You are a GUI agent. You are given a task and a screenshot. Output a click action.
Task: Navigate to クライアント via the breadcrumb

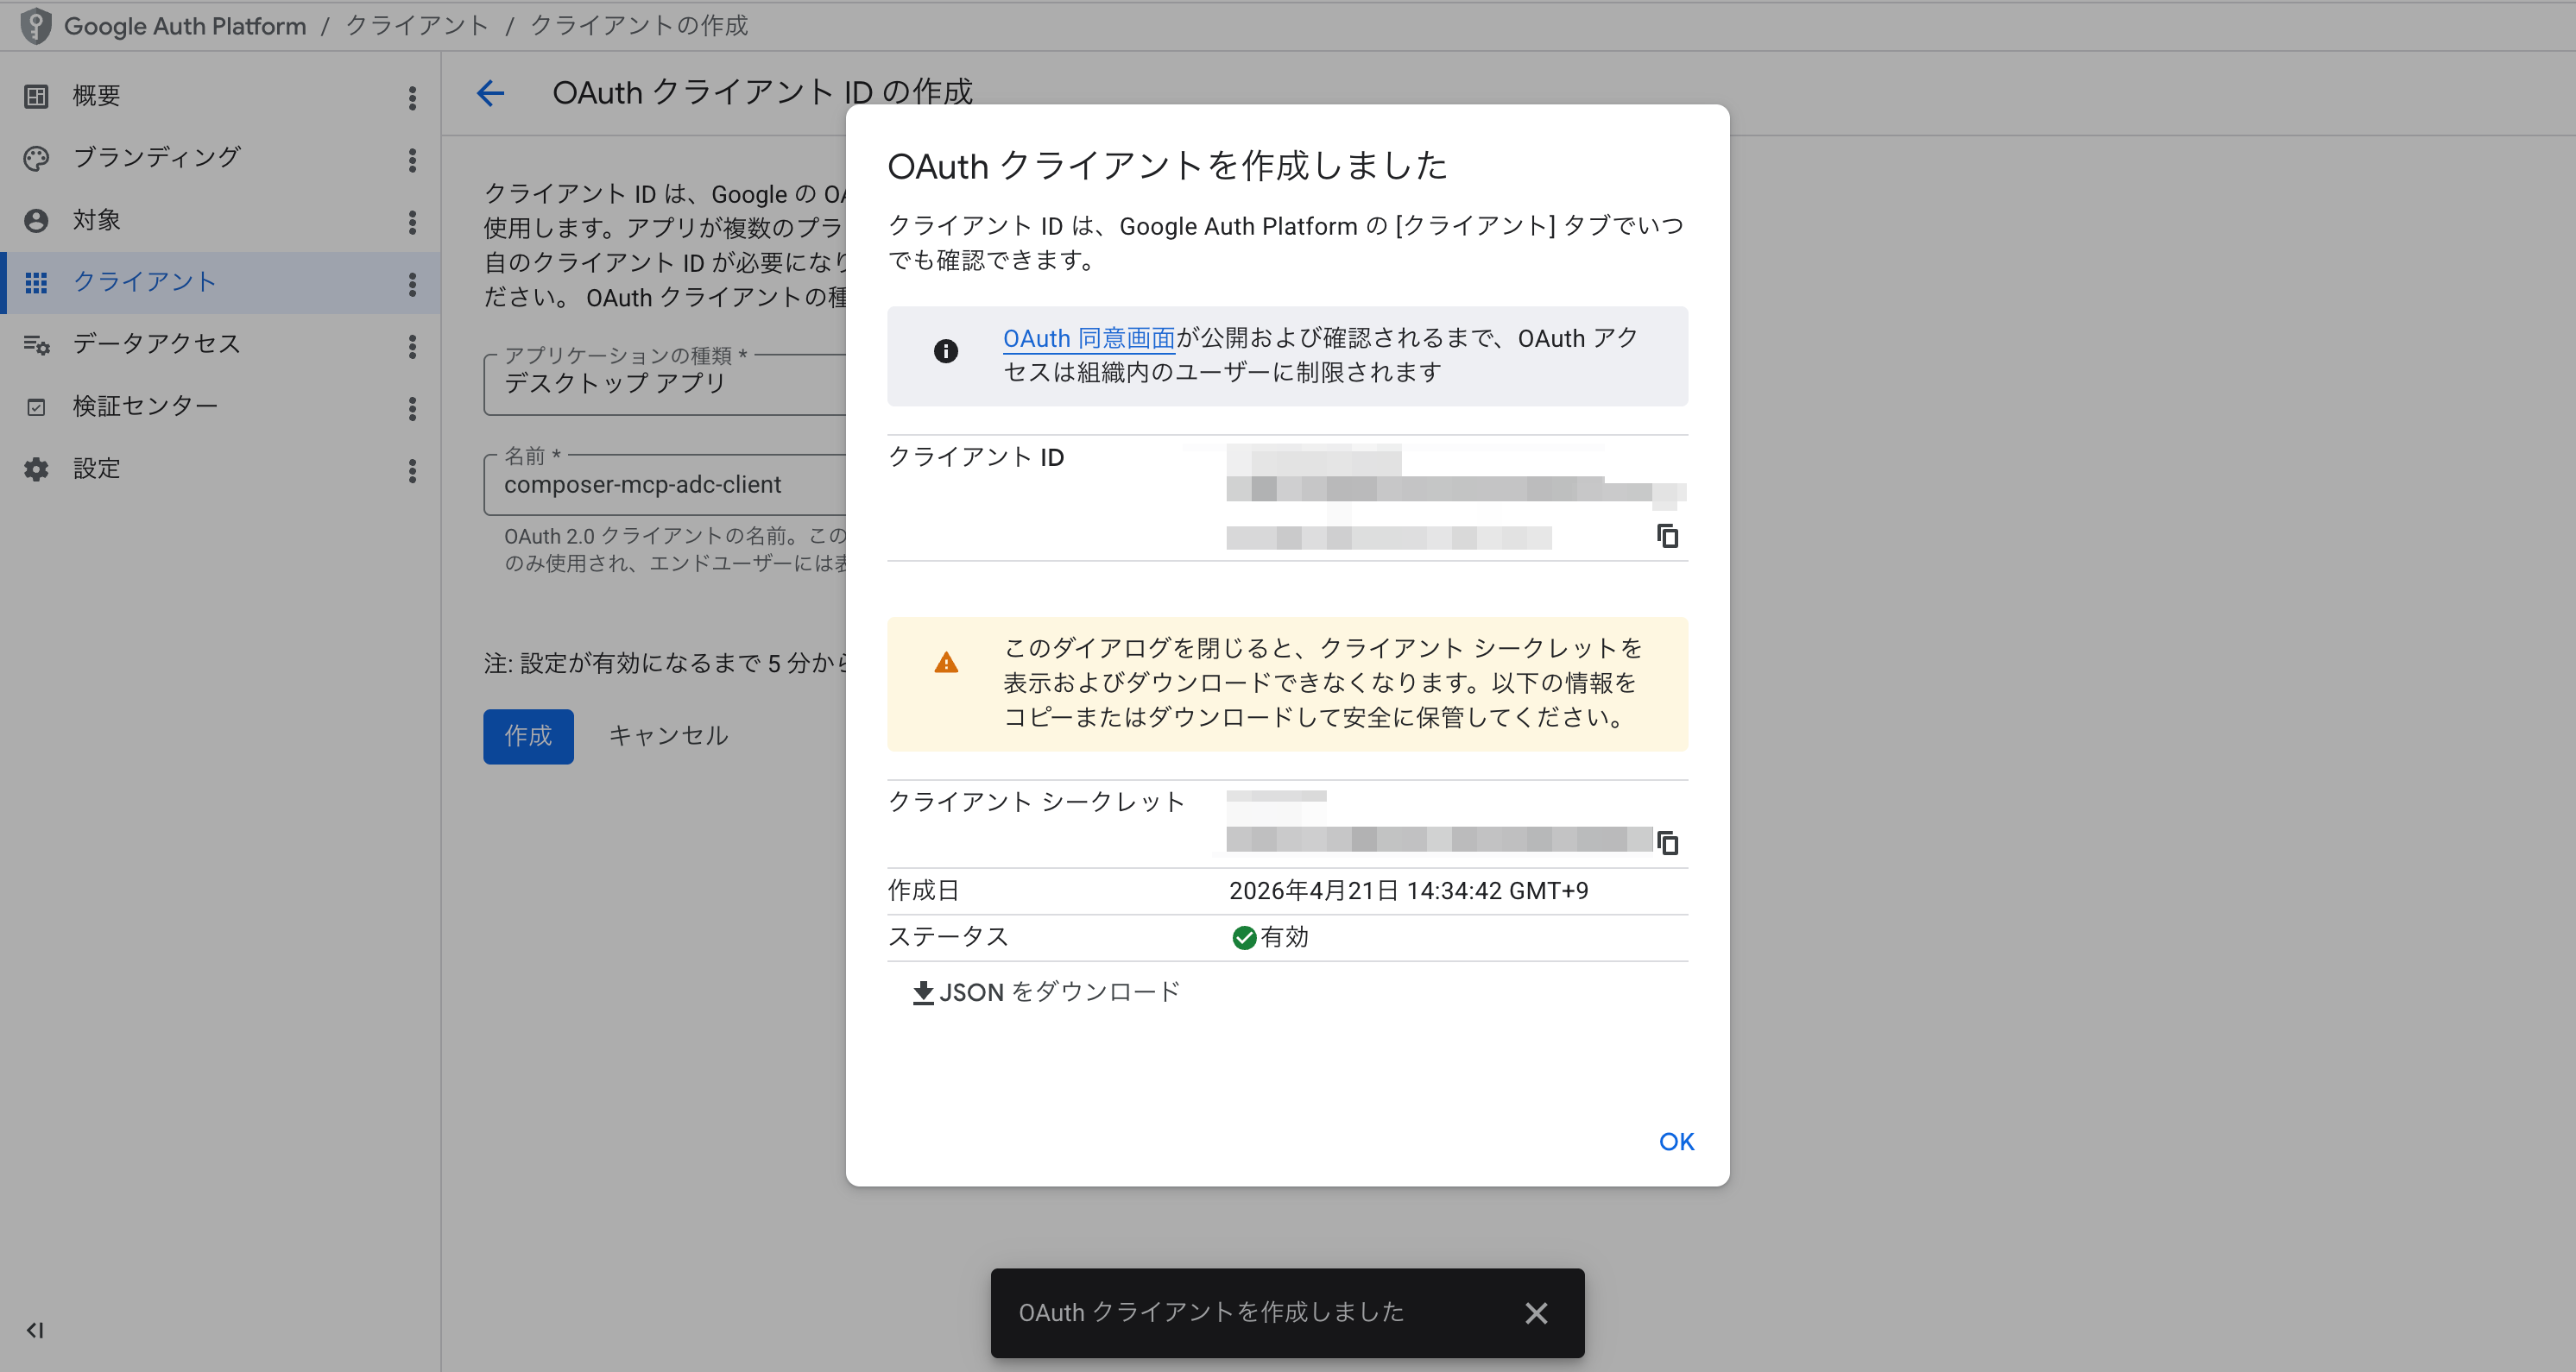415,26
